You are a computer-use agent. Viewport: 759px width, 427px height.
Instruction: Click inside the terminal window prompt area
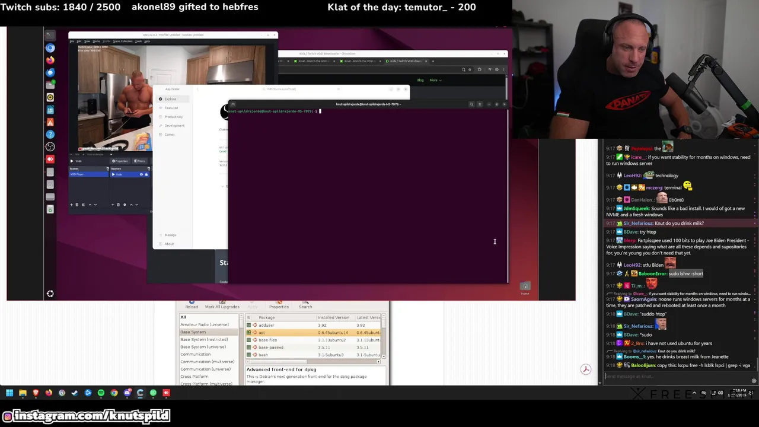pyautogui.click(x=368, y=196)
